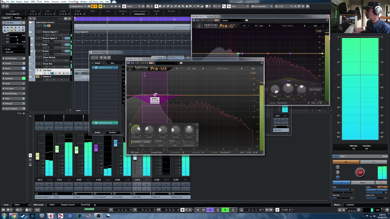Viewport: 390px width, 219px height.
Task: Open the Grid snap type dropdown
Action: point(241,6)
